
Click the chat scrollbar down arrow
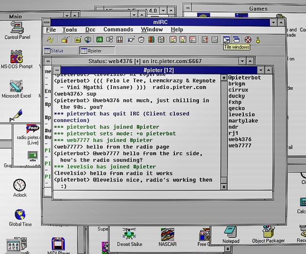[224, 187]
